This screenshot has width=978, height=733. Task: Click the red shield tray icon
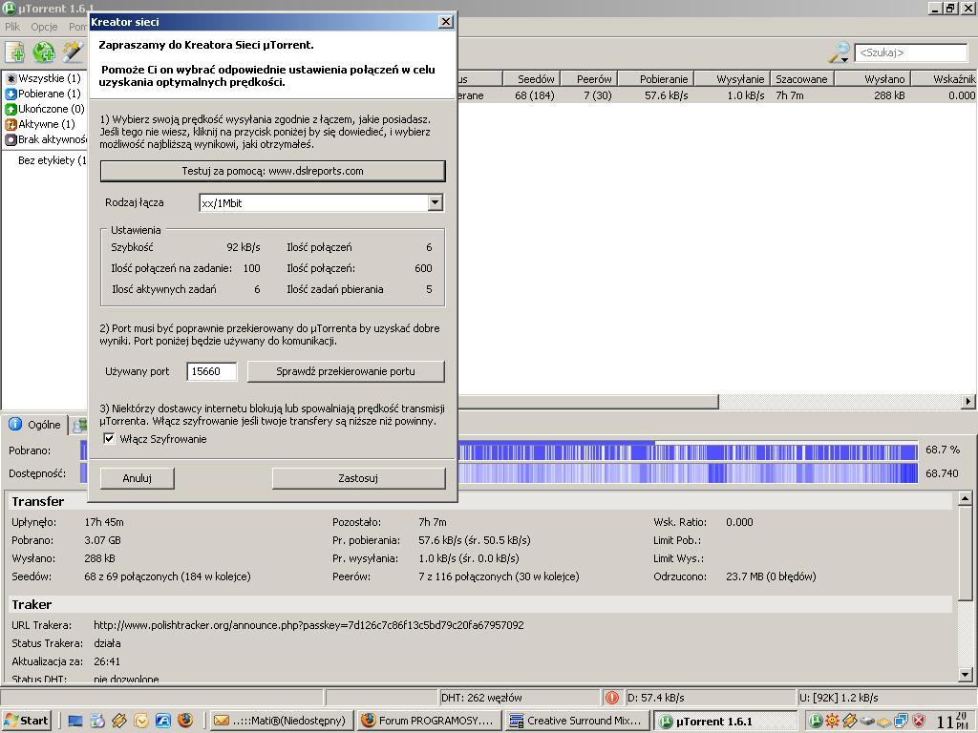(918, 721)
